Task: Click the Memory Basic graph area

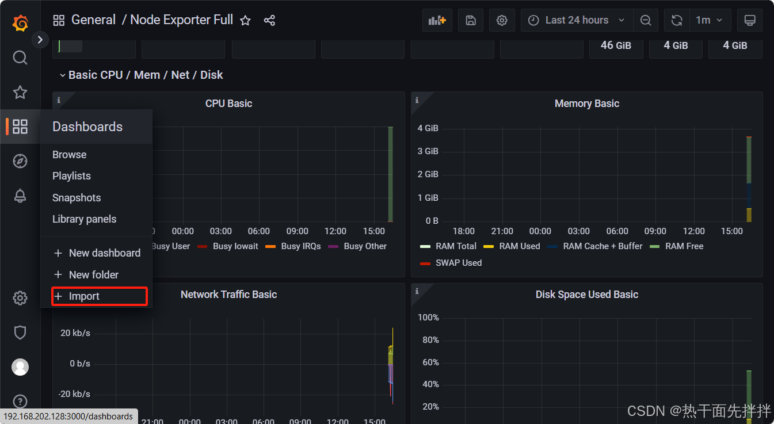Action: (597, 175)
